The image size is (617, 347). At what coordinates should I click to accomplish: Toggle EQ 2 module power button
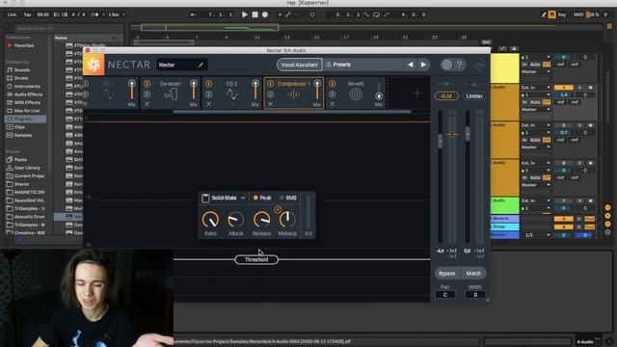[208, 84]
